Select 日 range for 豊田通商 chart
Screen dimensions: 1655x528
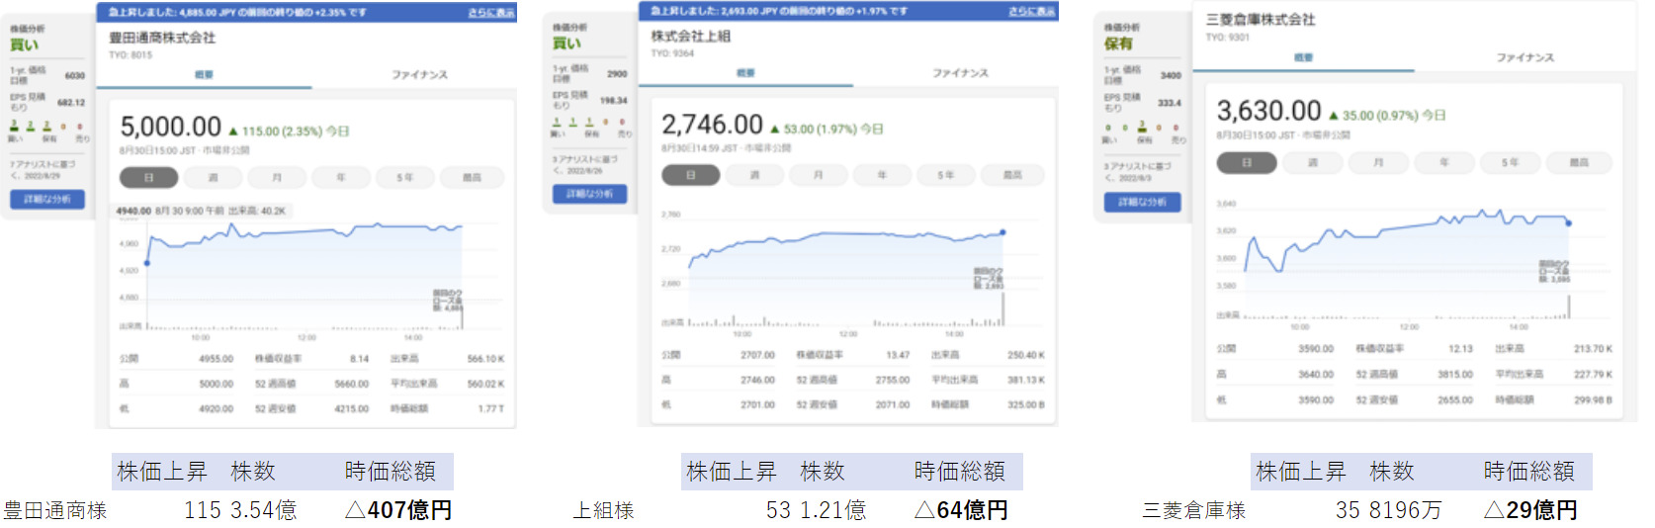tap(148, 177)
